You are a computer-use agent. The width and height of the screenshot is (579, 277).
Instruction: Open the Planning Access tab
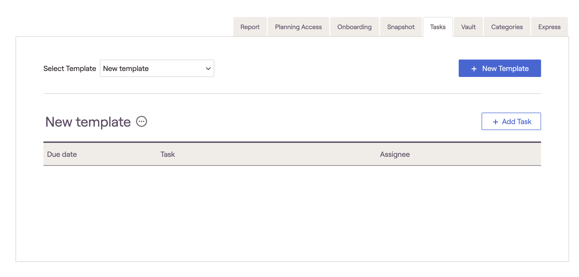(298, 27)
